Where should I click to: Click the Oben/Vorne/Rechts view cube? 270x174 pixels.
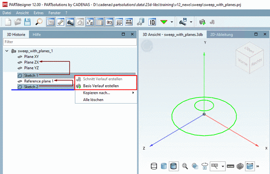(x=249, y=58)
